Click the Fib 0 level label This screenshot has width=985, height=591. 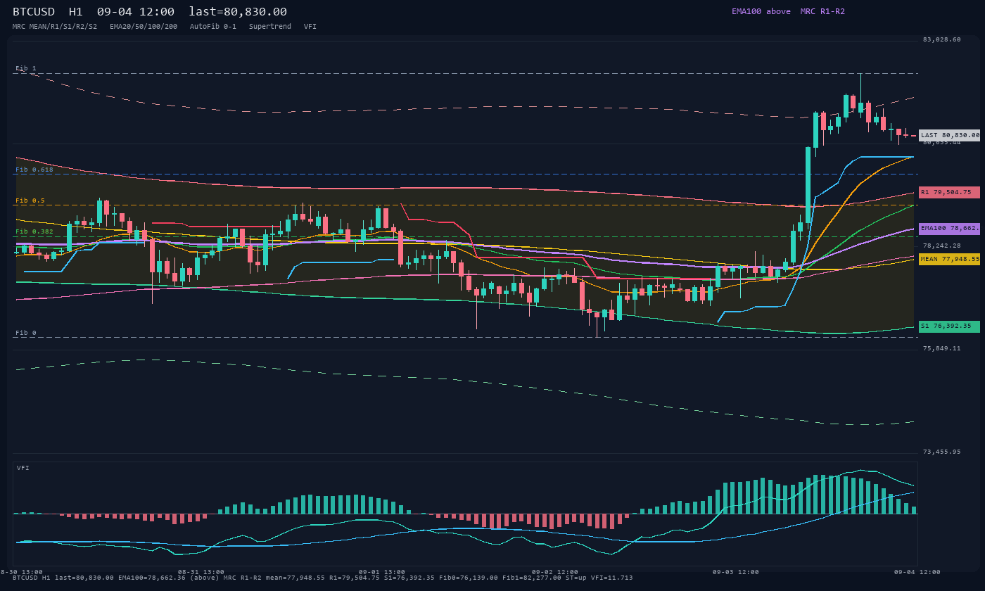[26, 333]
